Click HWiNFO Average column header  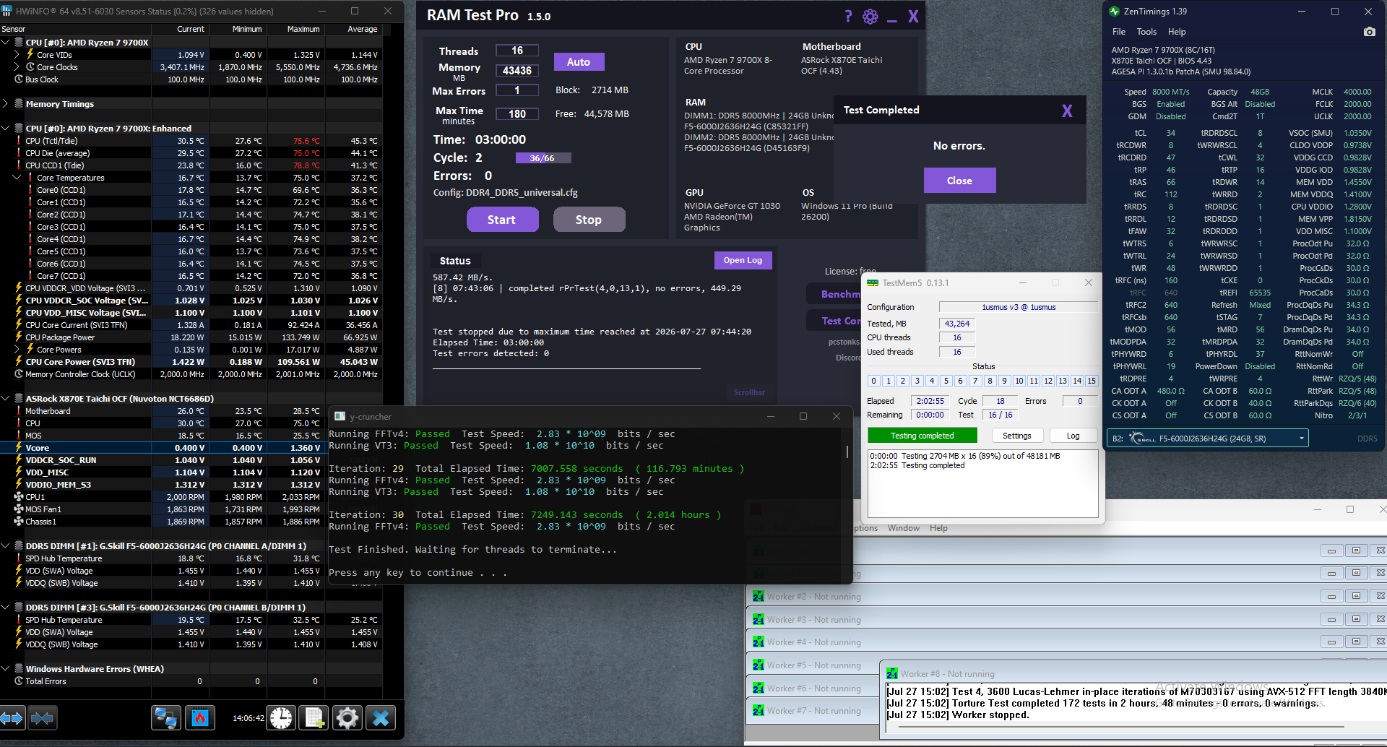pyautogui.click(x=354, y=29)
